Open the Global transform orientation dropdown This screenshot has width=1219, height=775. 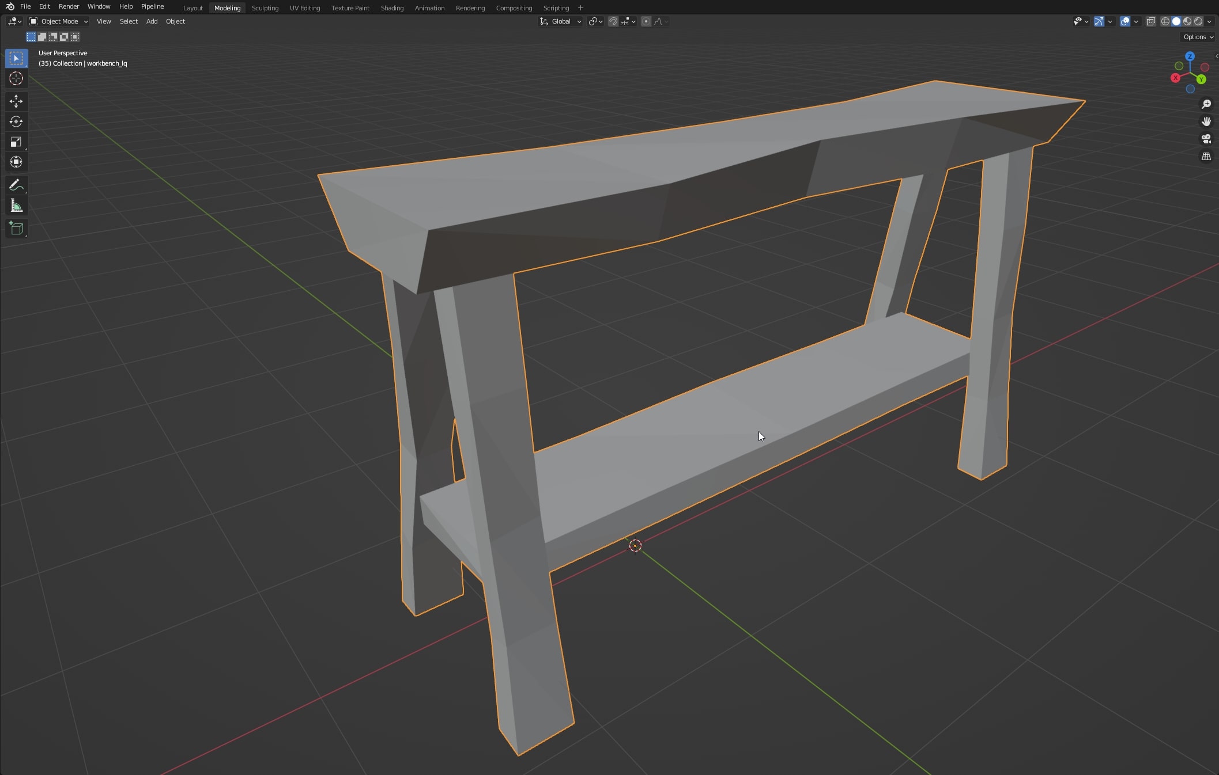point(561,21)
